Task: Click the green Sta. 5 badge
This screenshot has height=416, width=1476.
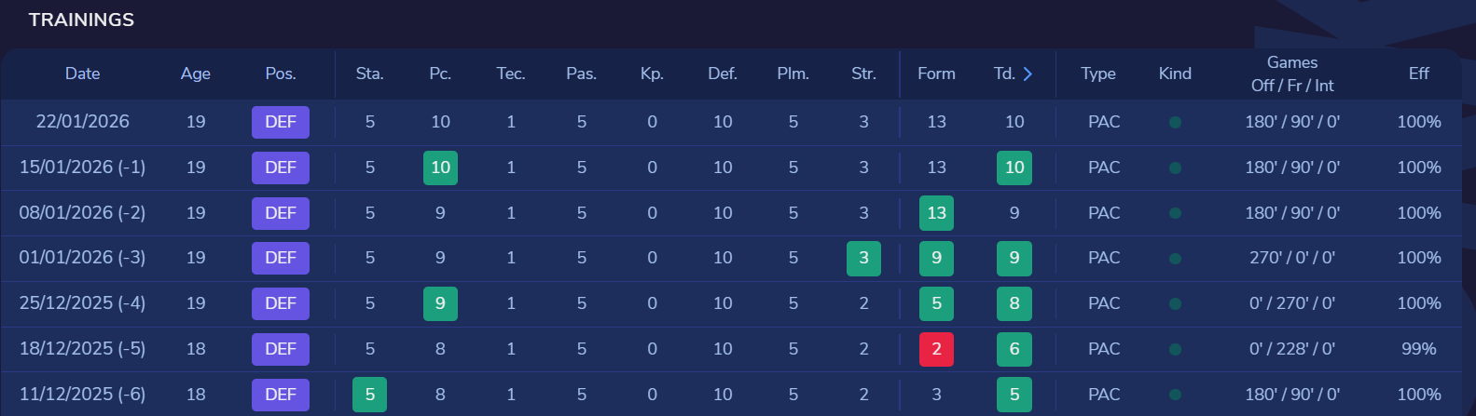Action: tap(369, 395)
